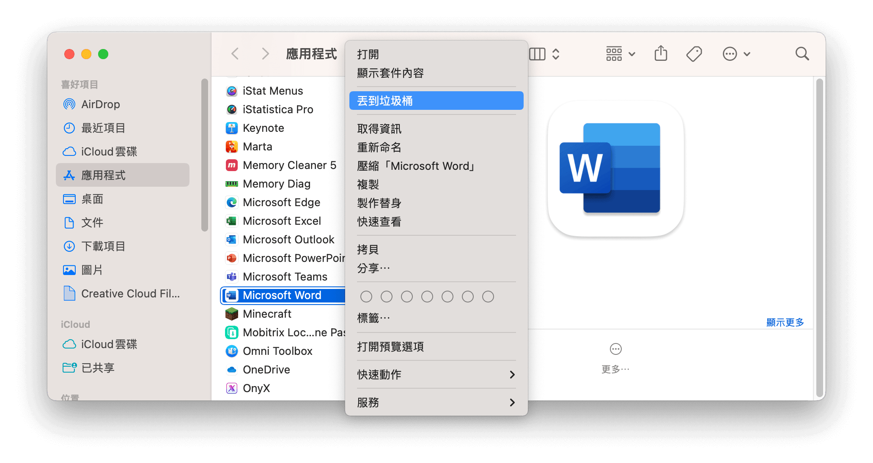Select Microsoft PowerPoint in the list
Screen dimensions: 873x463
coord(283,258)
